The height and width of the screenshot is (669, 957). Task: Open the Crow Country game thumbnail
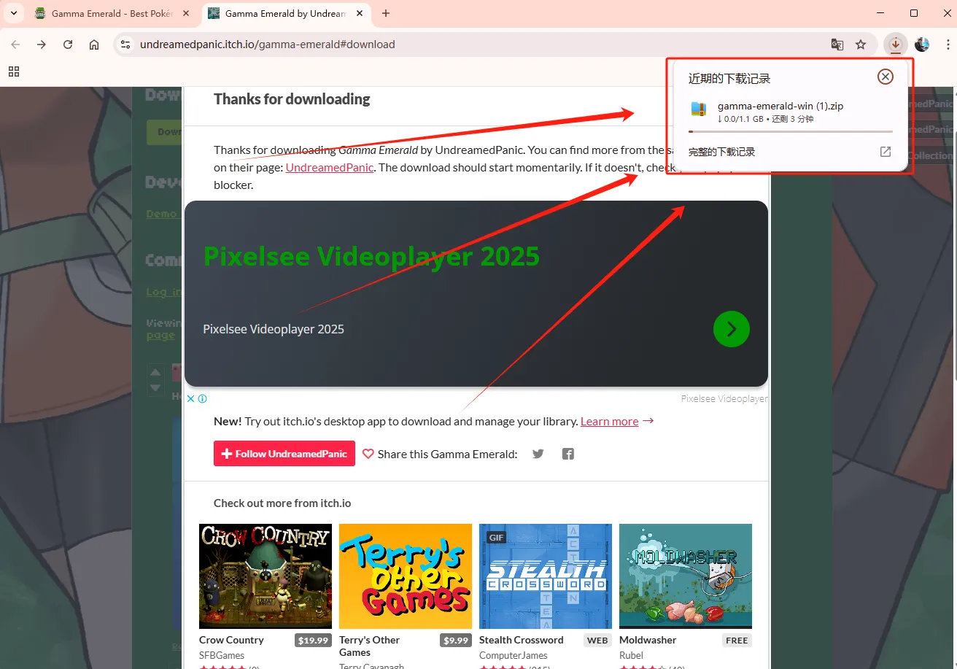pyautogui.click(x=266, y=576)
